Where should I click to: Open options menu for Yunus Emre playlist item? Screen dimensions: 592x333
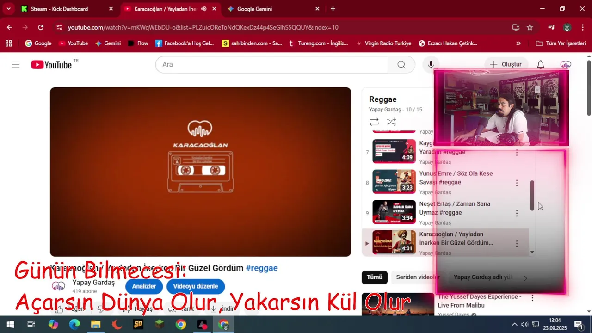[517, 183]
